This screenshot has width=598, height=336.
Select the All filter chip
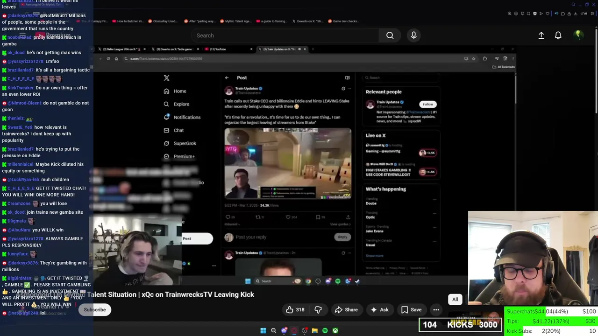click(x=455, y=299)
